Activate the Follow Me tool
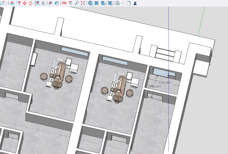228x154 pixels. tap(18, 3)
